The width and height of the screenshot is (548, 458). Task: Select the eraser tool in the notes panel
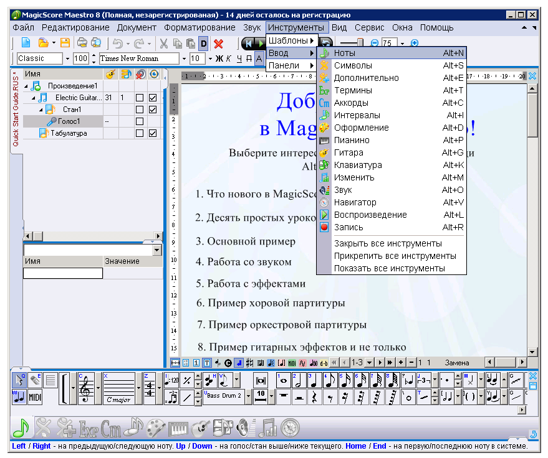[x=34, y=380]
